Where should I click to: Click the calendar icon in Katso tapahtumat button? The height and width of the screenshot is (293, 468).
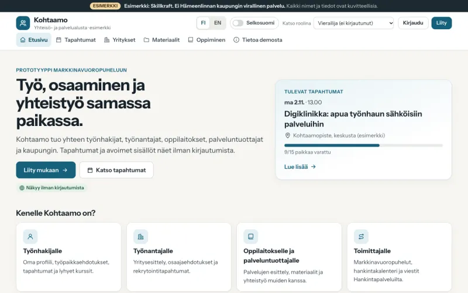coord(90,170)
